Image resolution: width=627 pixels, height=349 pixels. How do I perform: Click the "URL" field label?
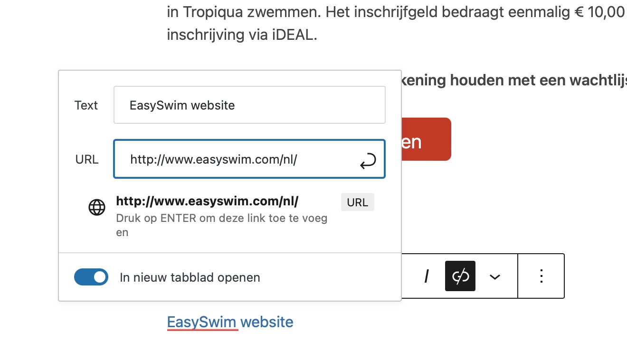(87, 160)
